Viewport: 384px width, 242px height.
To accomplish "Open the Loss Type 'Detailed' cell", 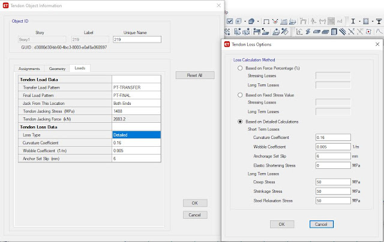I will pos(136,135).
